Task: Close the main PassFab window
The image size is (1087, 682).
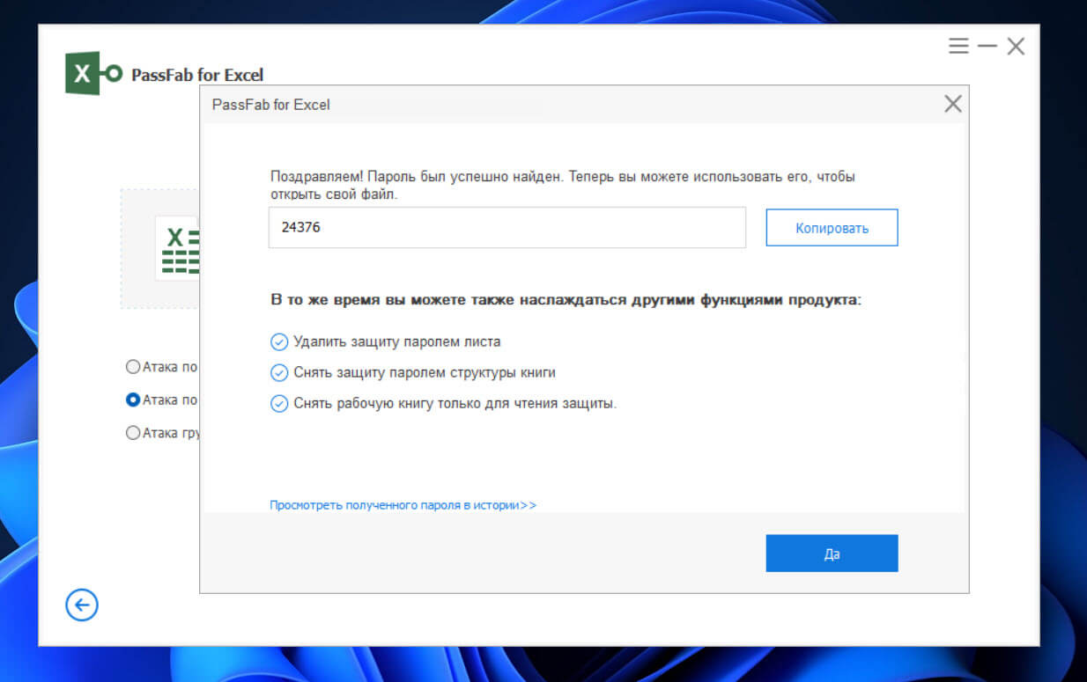Action: [x=1016, y=46]
